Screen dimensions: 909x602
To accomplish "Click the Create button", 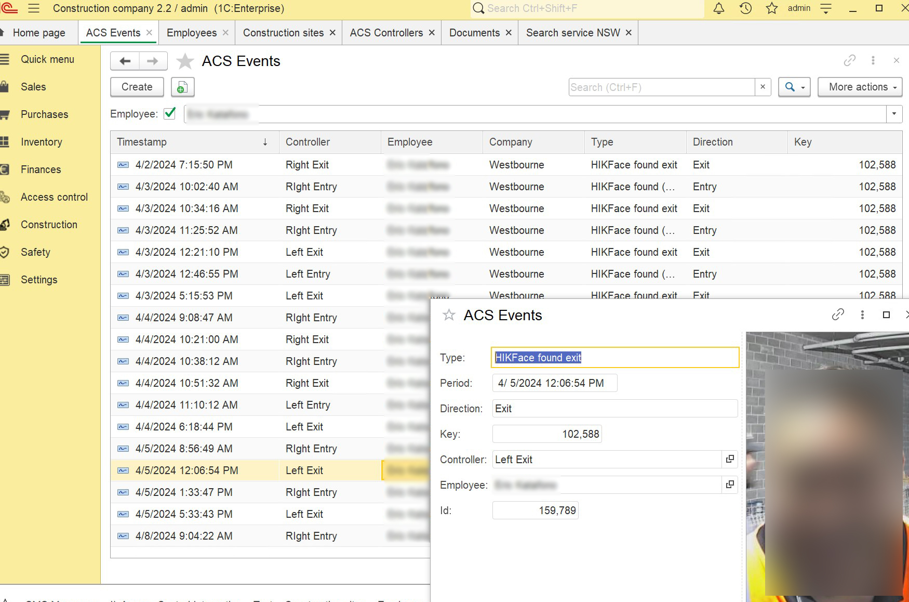I will 137,87.
